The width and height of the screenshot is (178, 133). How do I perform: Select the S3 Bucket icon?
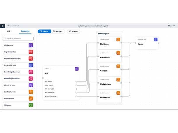click(x=31, y=105)
